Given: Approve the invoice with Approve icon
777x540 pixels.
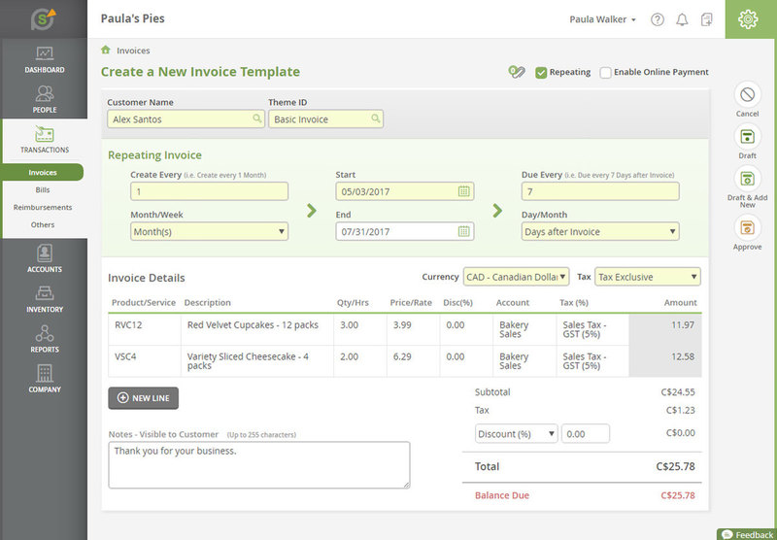Looking at the screenshot, I should [x=747, y=228].
